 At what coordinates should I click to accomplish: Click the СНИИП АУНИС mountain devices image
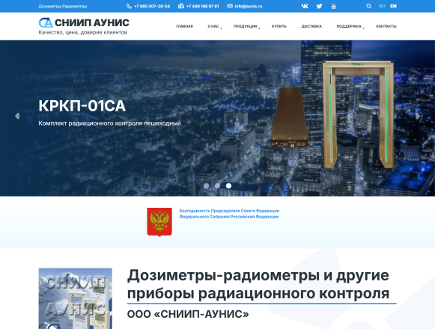[76, 298]
